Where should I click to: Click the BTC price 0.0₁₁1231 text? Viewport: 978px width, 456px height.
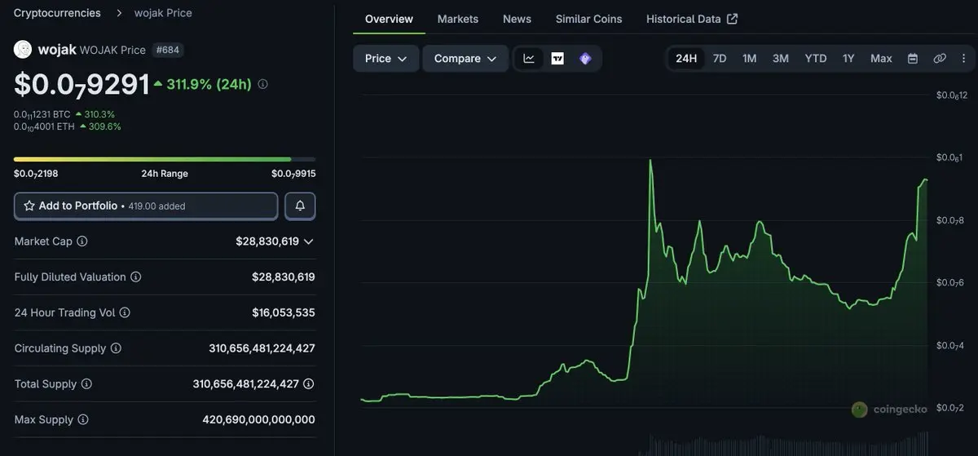coord(42,114)
